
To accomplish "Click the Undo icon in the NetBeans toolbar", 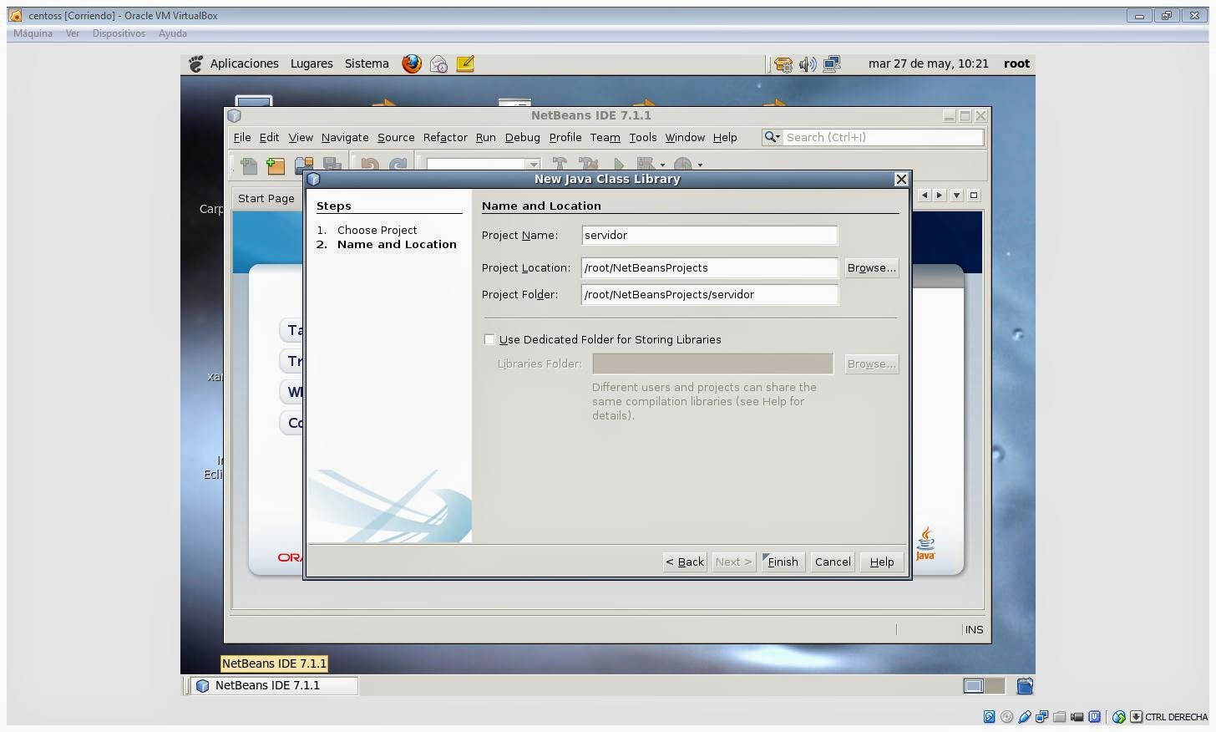I will point(370,165).
